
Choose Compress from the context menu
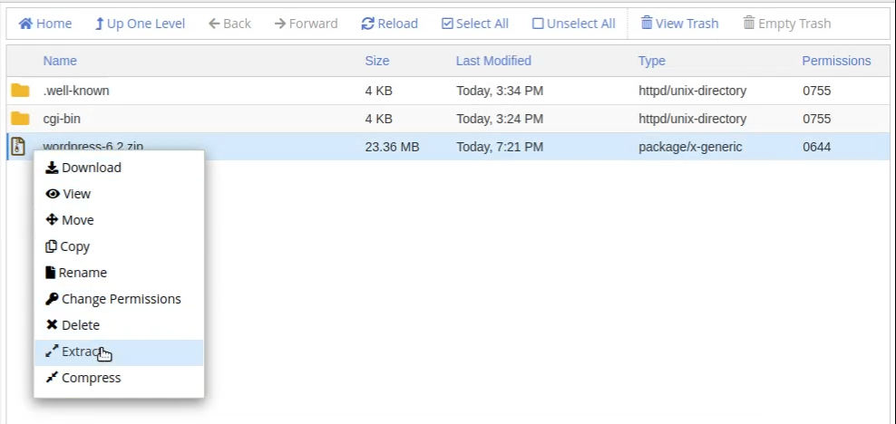click(x=119, y=377)
